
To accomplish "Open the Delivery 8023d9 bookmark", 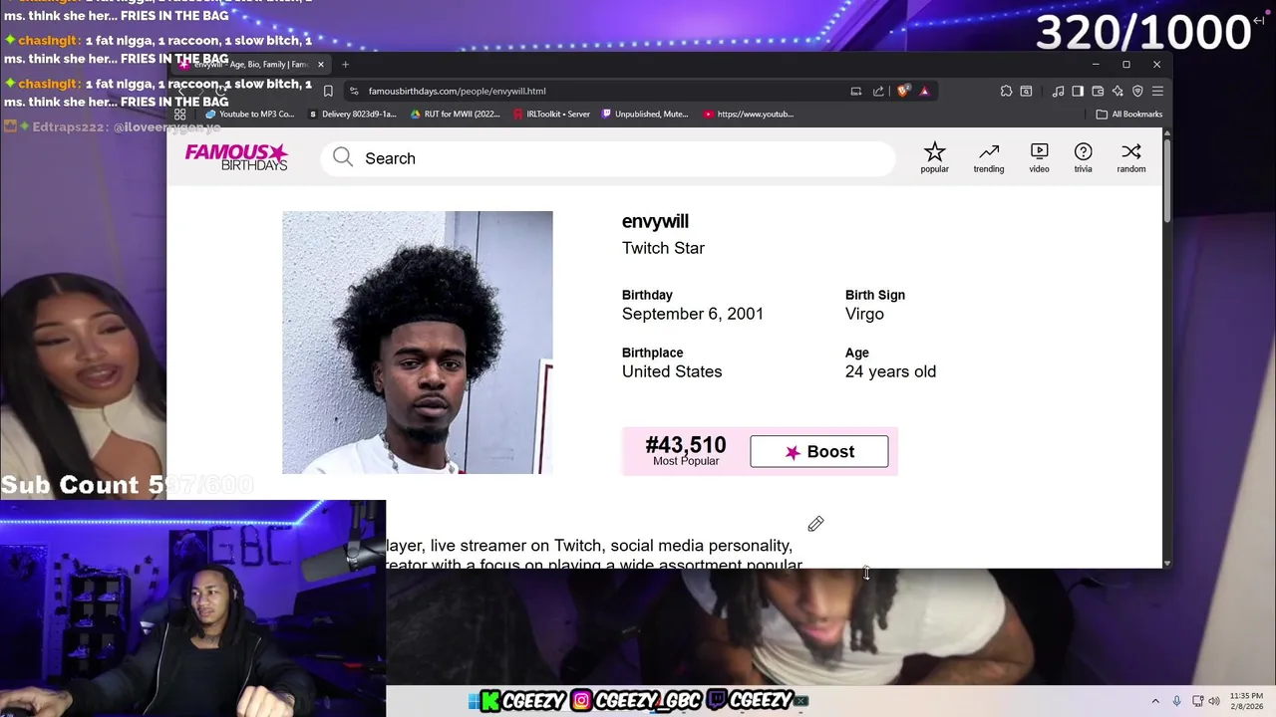I will click(353, 114).
